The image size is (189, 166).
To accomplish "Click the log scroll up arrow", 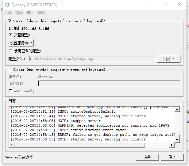I will point(177,109).
